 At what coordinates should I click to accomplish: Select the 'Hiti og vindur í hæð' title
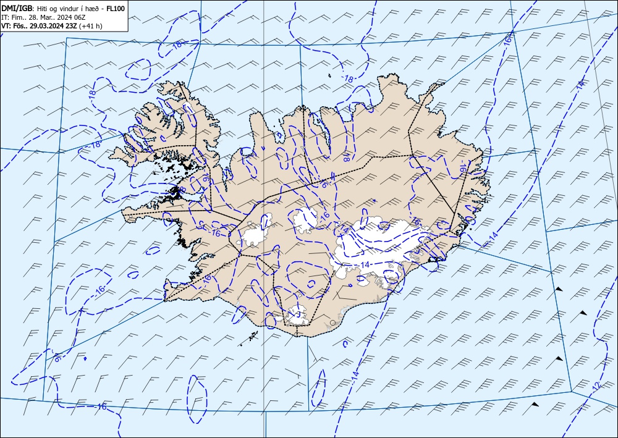click(x=67, y=8)
